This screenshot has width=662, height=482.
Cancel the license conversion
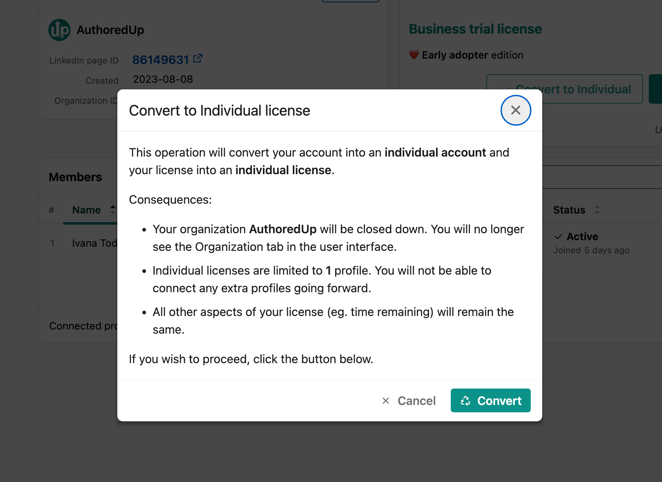click(409, 400)
